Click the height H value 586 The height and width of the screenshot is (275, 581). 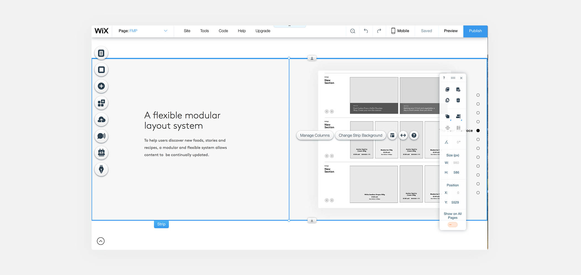[456, 172]
